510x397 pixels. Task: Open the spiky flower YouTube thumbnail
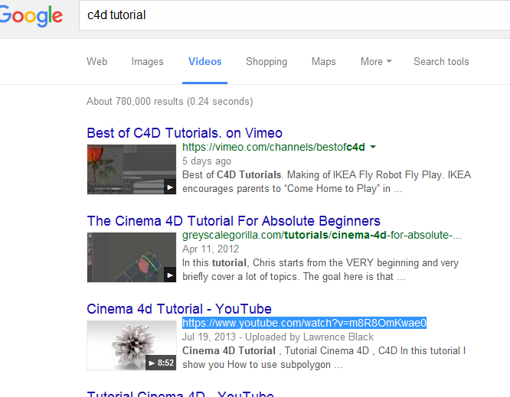132,345
